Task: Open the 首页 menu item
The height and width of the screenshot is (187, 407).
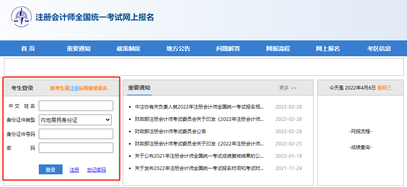Action: (28, 49)
